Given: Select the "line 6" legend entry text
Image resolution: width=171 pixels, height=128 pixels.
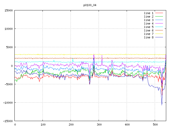Looking at the screenshot, I should (x=149, y=30).
